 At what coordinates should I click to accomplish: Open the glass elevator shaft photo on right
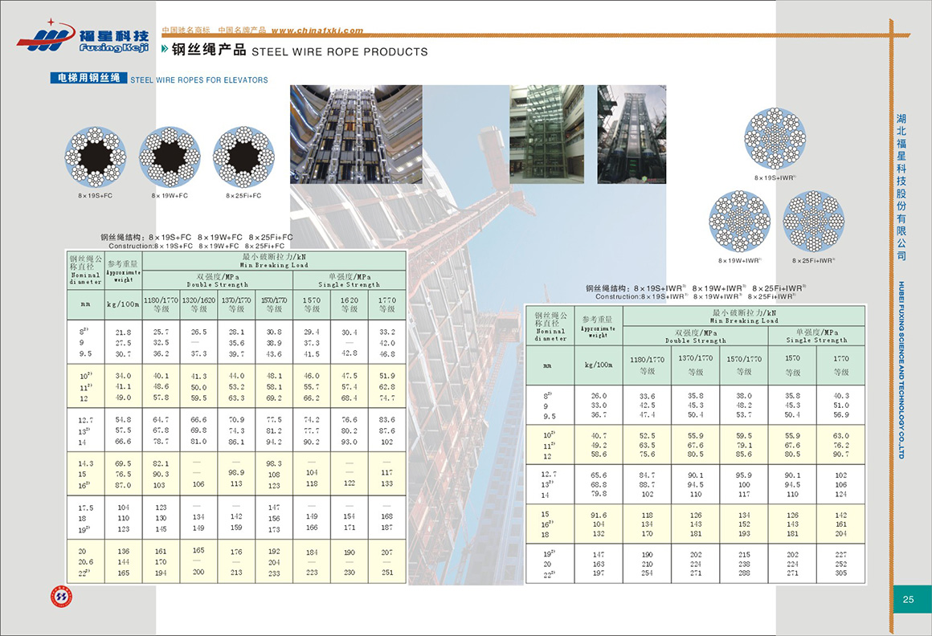pyautogui.click(x=632, y=134)
